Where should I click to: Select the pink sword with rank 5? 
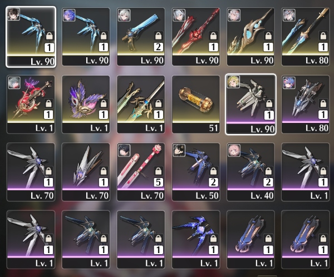click(141, 172)
